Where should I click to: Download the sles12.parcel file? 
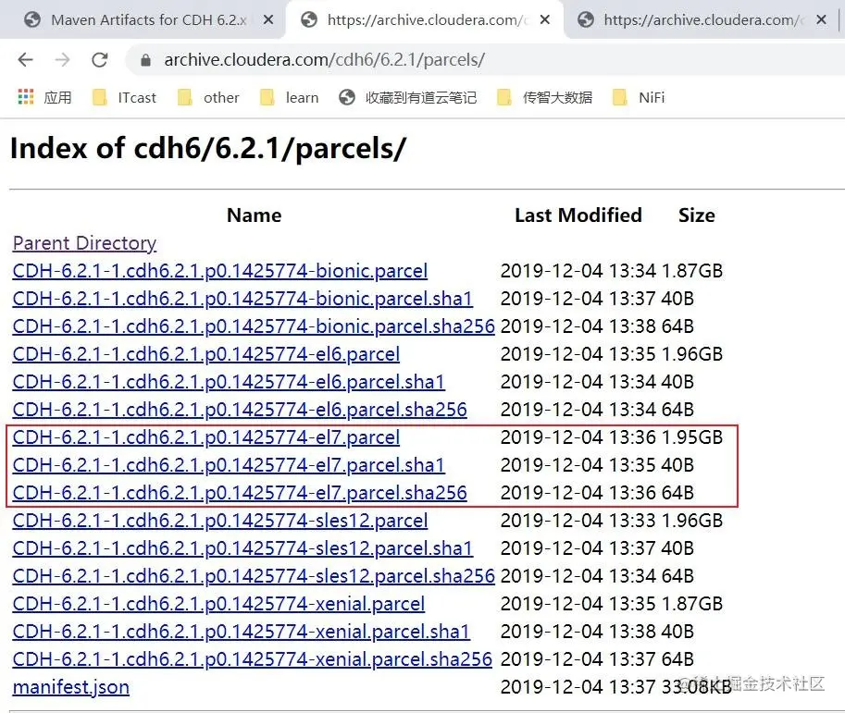point(220,521)
